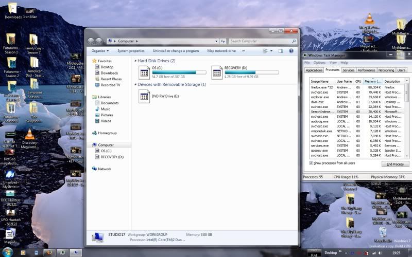Open the Pictures library in the sidebar
412x257 pixels.
tap(107, 115)
